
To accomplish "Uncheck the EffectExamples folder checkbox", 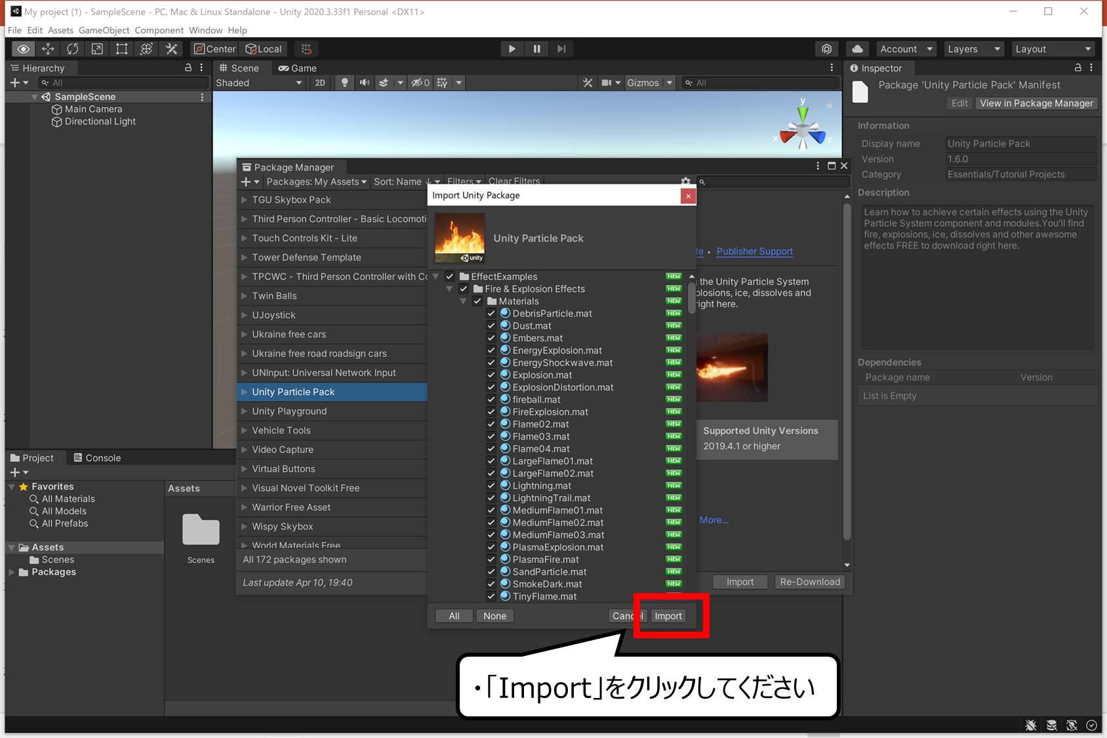I will tap(450, 277).
